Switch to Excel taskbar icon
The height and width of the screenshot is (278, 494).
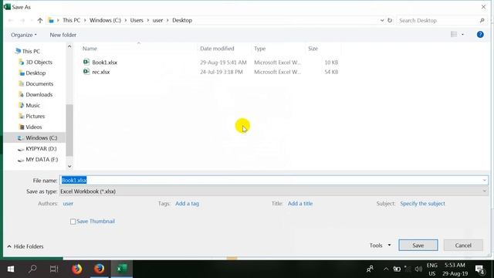pyautogui.click(x=122, y=269)
